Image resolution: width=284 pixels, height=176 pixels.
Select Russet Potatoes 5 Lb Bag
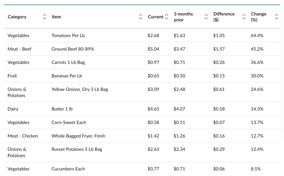tap(77, 149)
